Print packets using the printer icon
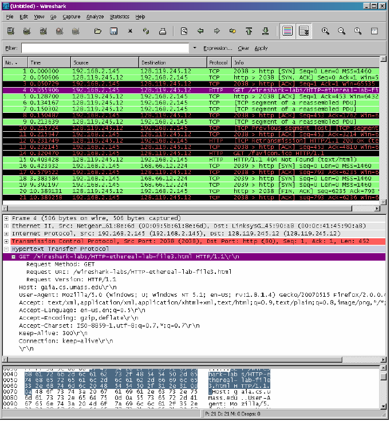The image size is (390, 421). [163, 31]
